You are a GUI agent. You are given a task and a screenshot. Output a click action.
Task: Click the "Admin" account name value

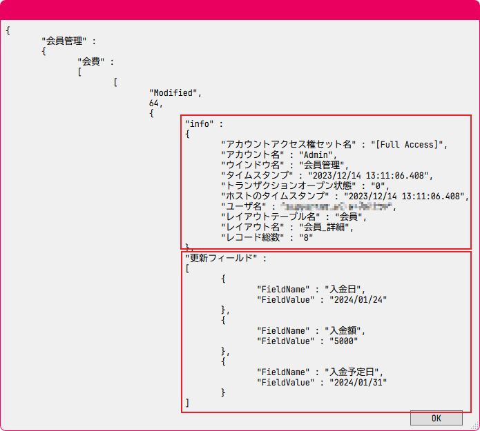[316, 154]
